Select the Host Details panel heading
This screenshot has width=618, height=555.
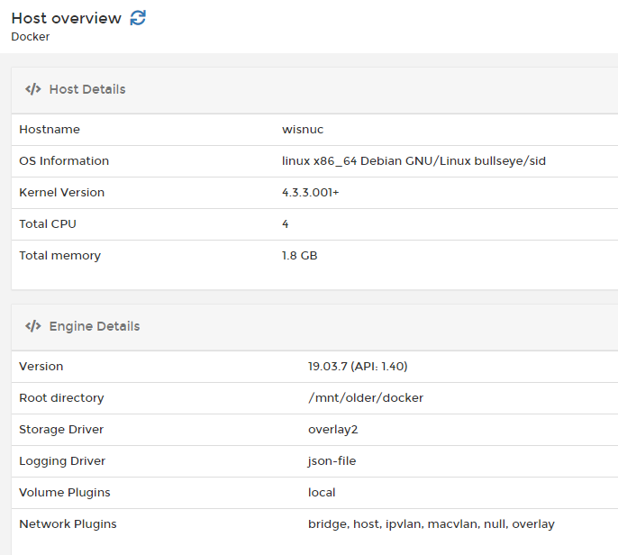[86, 89]
